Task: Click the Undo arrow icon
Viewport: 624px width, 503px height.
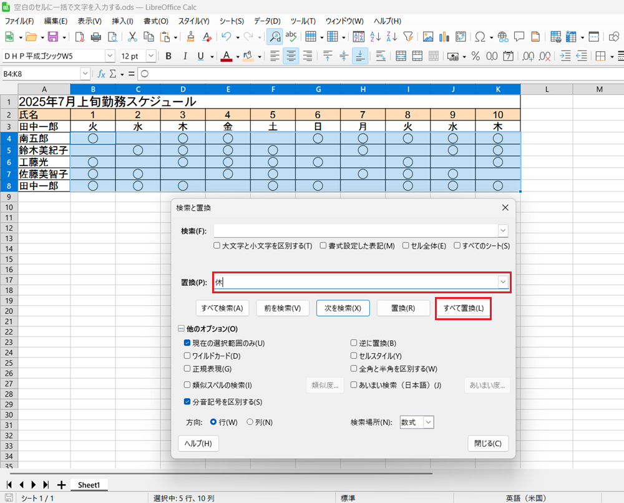Action: point(227,37)
